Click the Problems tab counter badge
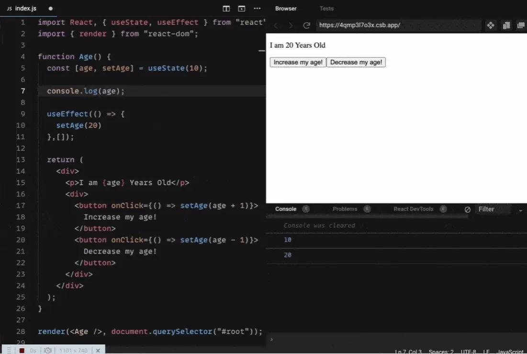The image size is (527, 354). (367, 209)
